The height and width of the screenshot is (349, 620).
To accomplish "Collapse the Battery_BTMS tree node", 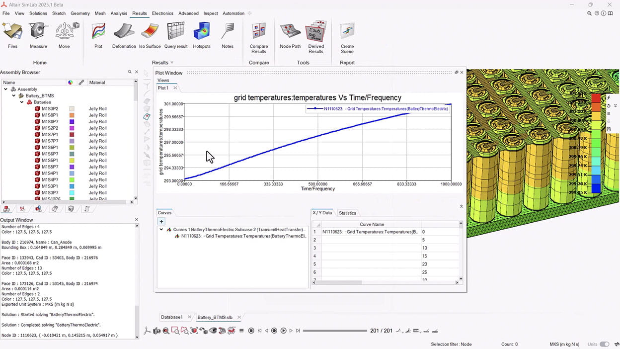I will [x=14, y=96].
